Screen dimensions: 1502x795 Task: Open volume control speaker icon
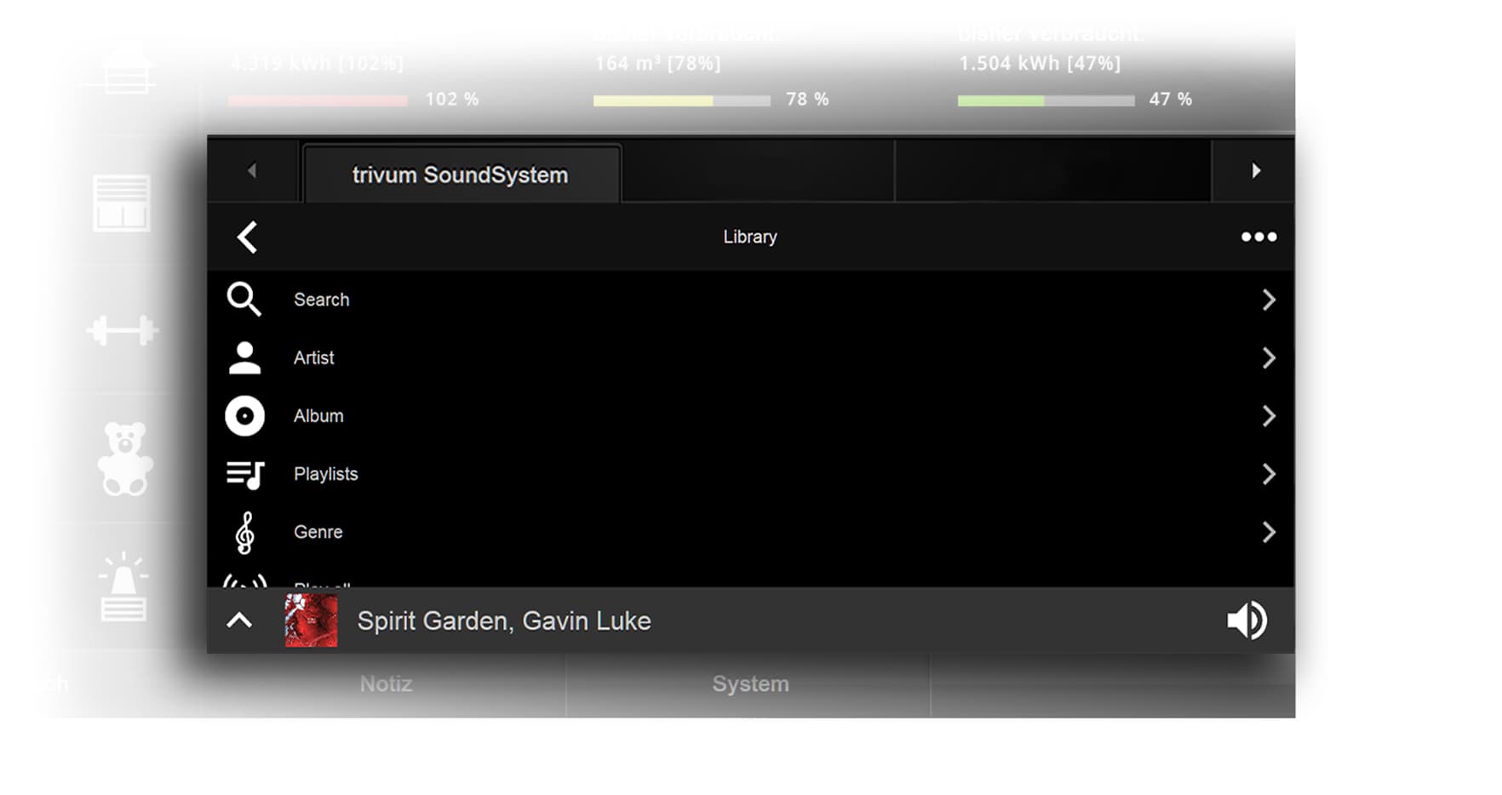pyautogui.click(x=1247, y=621)
